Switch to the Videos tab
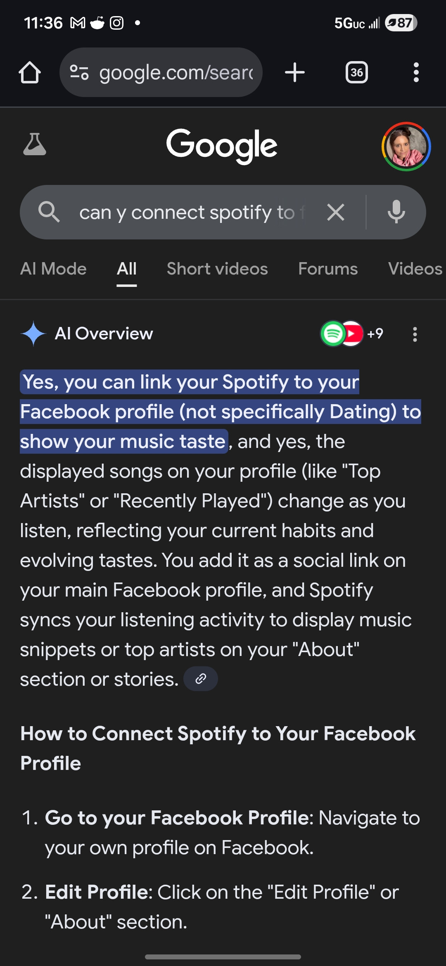The image size is (446, 966). point(415,269)
